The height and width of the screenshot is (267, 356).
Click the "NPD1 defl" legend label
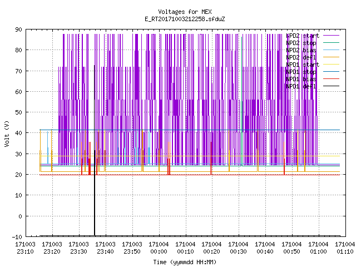point(301,87)
